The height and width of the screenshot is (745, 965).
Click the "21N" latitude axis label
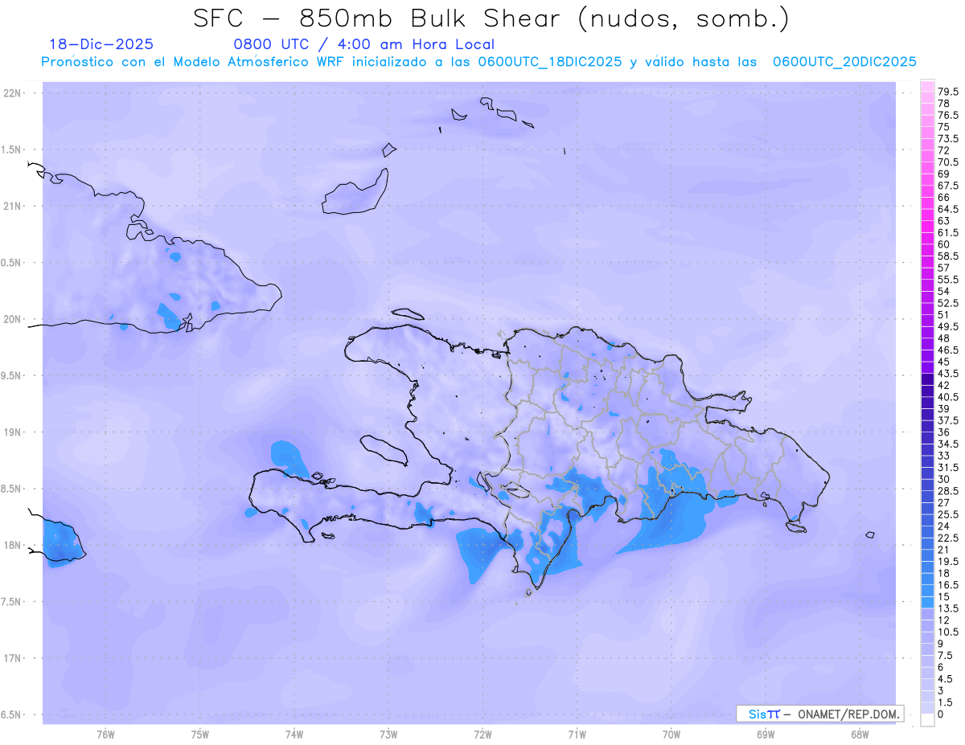[13, 206]
